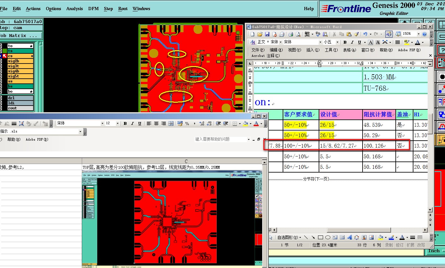Open the Excel borders dropdown arrow
Screen dimensions: 445x268
pos(240,123)
